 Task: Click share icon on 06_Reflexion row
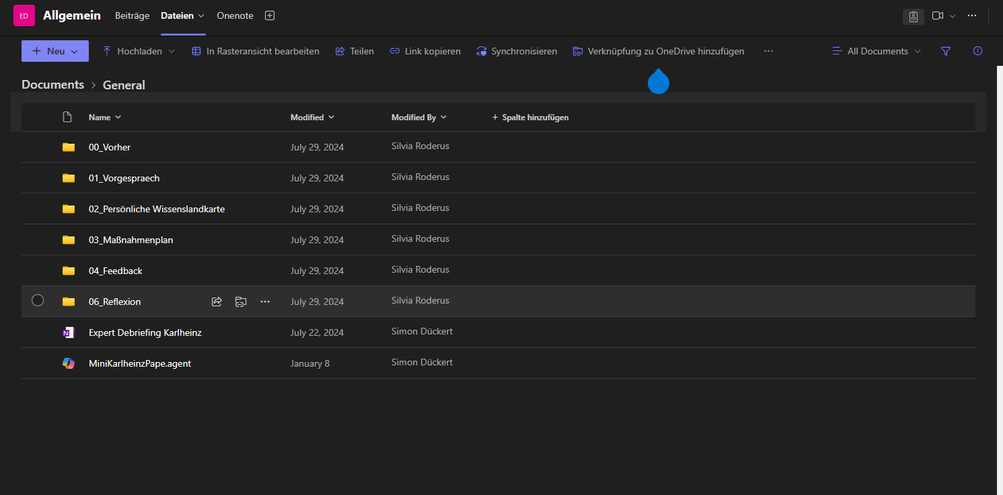tap(217, 302)
